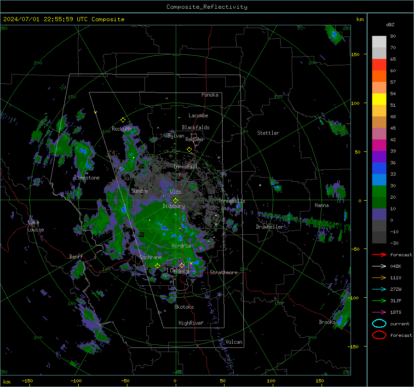Screen dimensions: 414x387
Task: Click the 04DK legend label
Action: click(396, 266)
